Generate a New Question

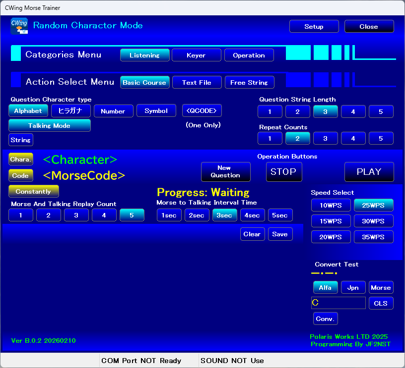pos(225,172)
